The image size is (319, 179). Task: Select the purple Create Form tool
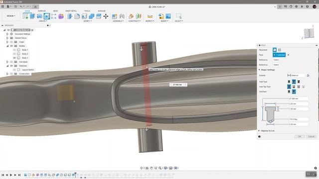coord(61,16)
